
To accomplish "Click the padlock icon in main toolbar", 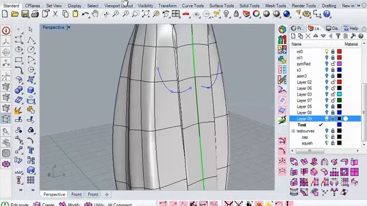I will pyautogui.click(x=236, y=14).
